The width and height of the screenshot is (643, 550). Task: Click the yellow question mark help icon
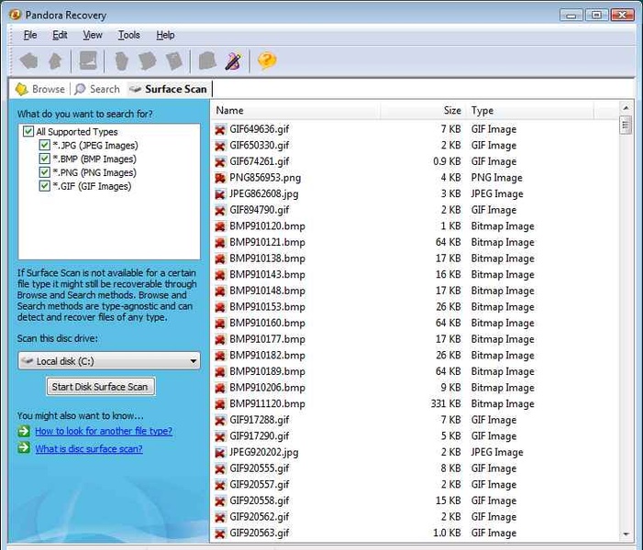point(267,61)
